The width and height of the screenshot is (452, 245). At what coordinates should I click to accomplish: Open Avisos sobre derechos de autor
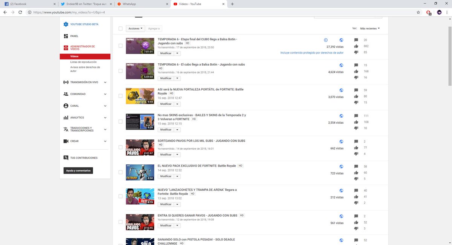(x=85, y=69)
